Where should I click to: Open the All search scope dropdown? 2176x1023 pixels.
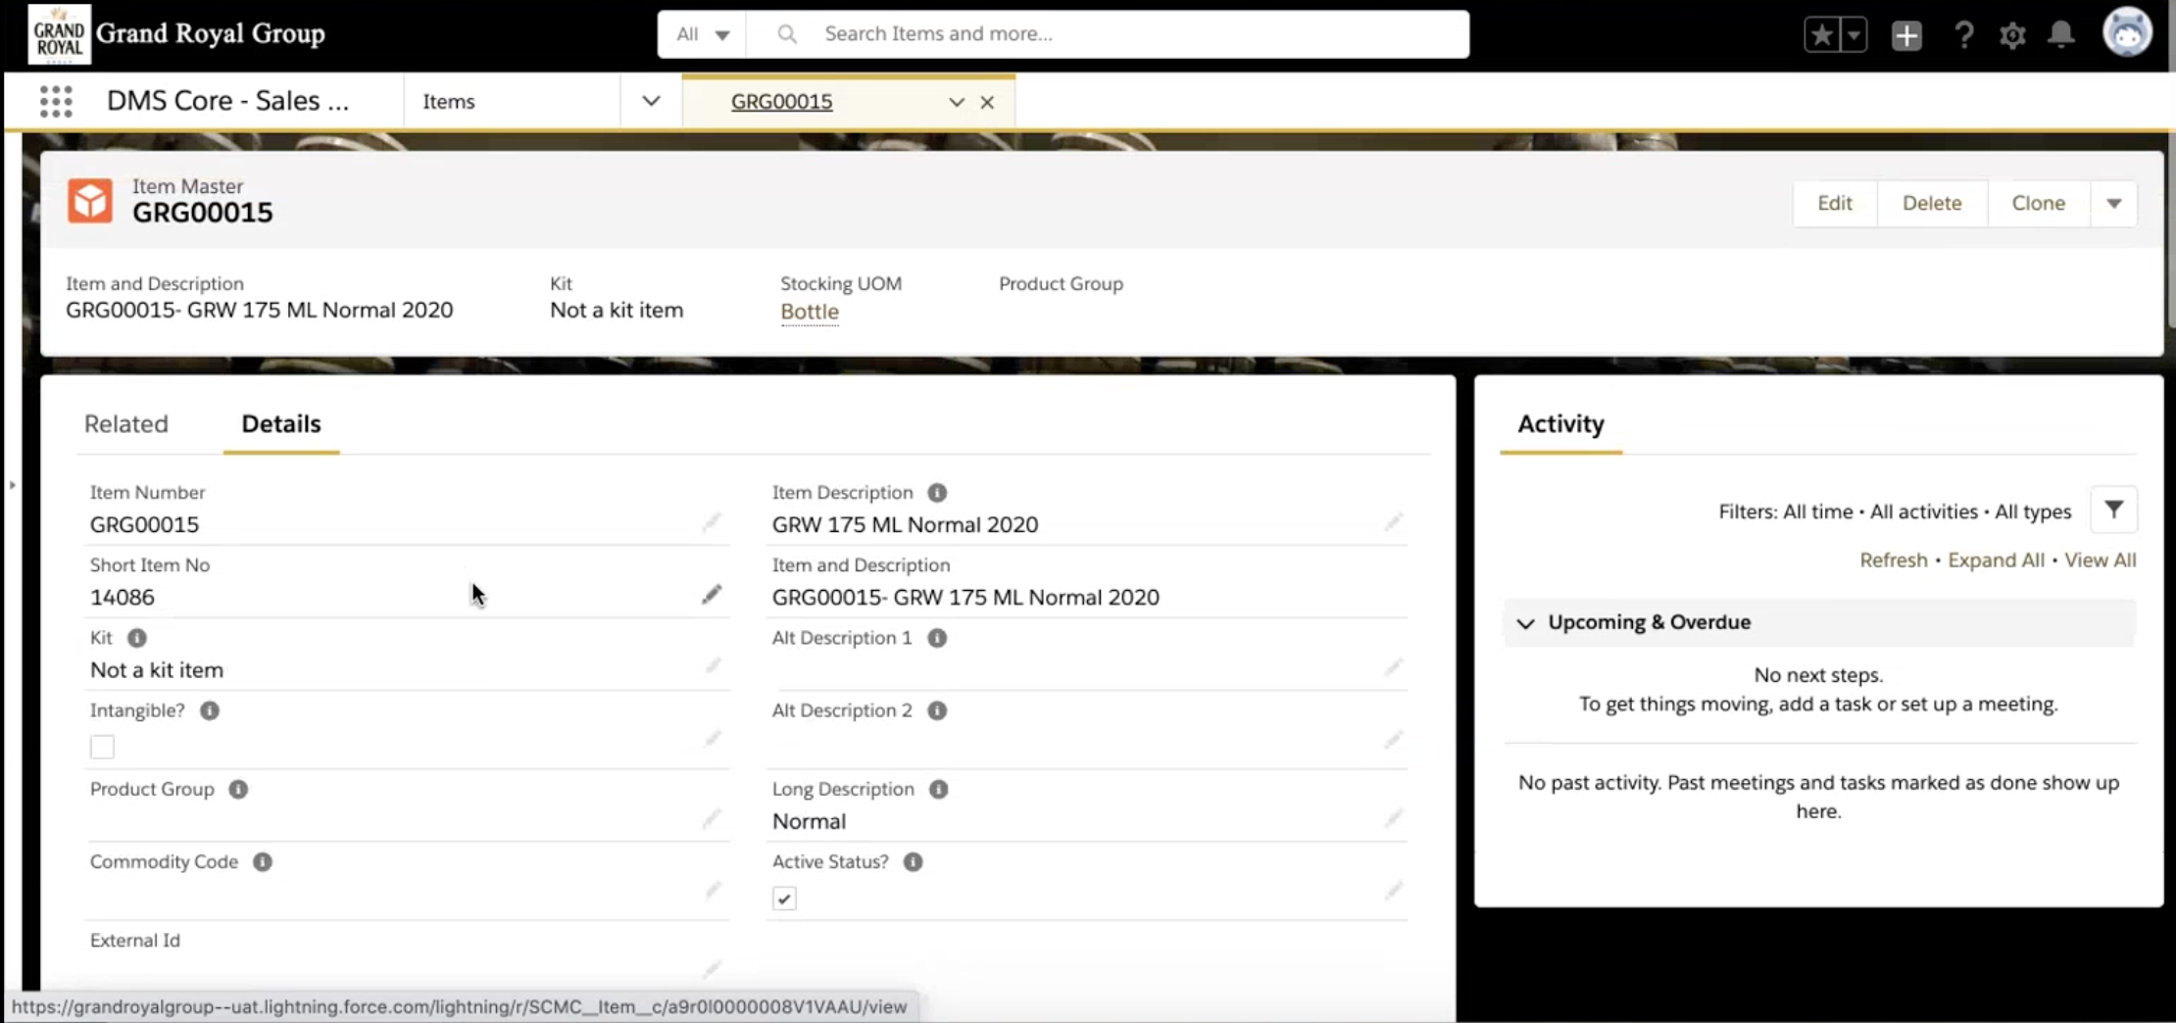click(x=702, y=34)
